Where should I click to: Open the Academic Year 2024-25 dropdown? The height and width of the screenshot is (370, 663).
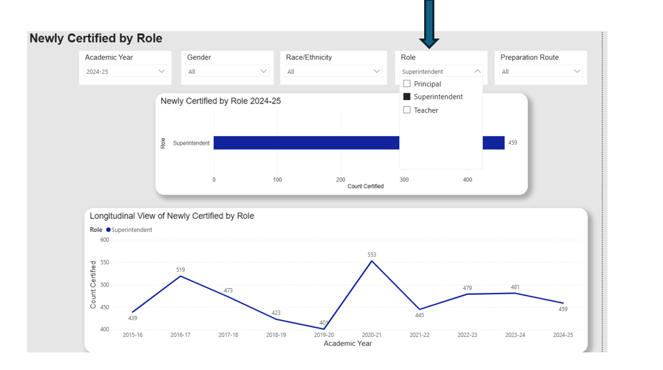click(x=125, y=71)
